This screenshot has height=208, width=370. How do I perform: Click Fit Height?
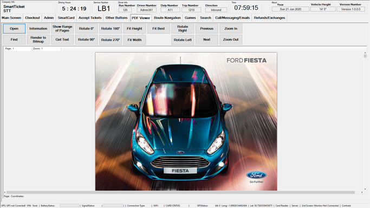[x=134, y=29]
